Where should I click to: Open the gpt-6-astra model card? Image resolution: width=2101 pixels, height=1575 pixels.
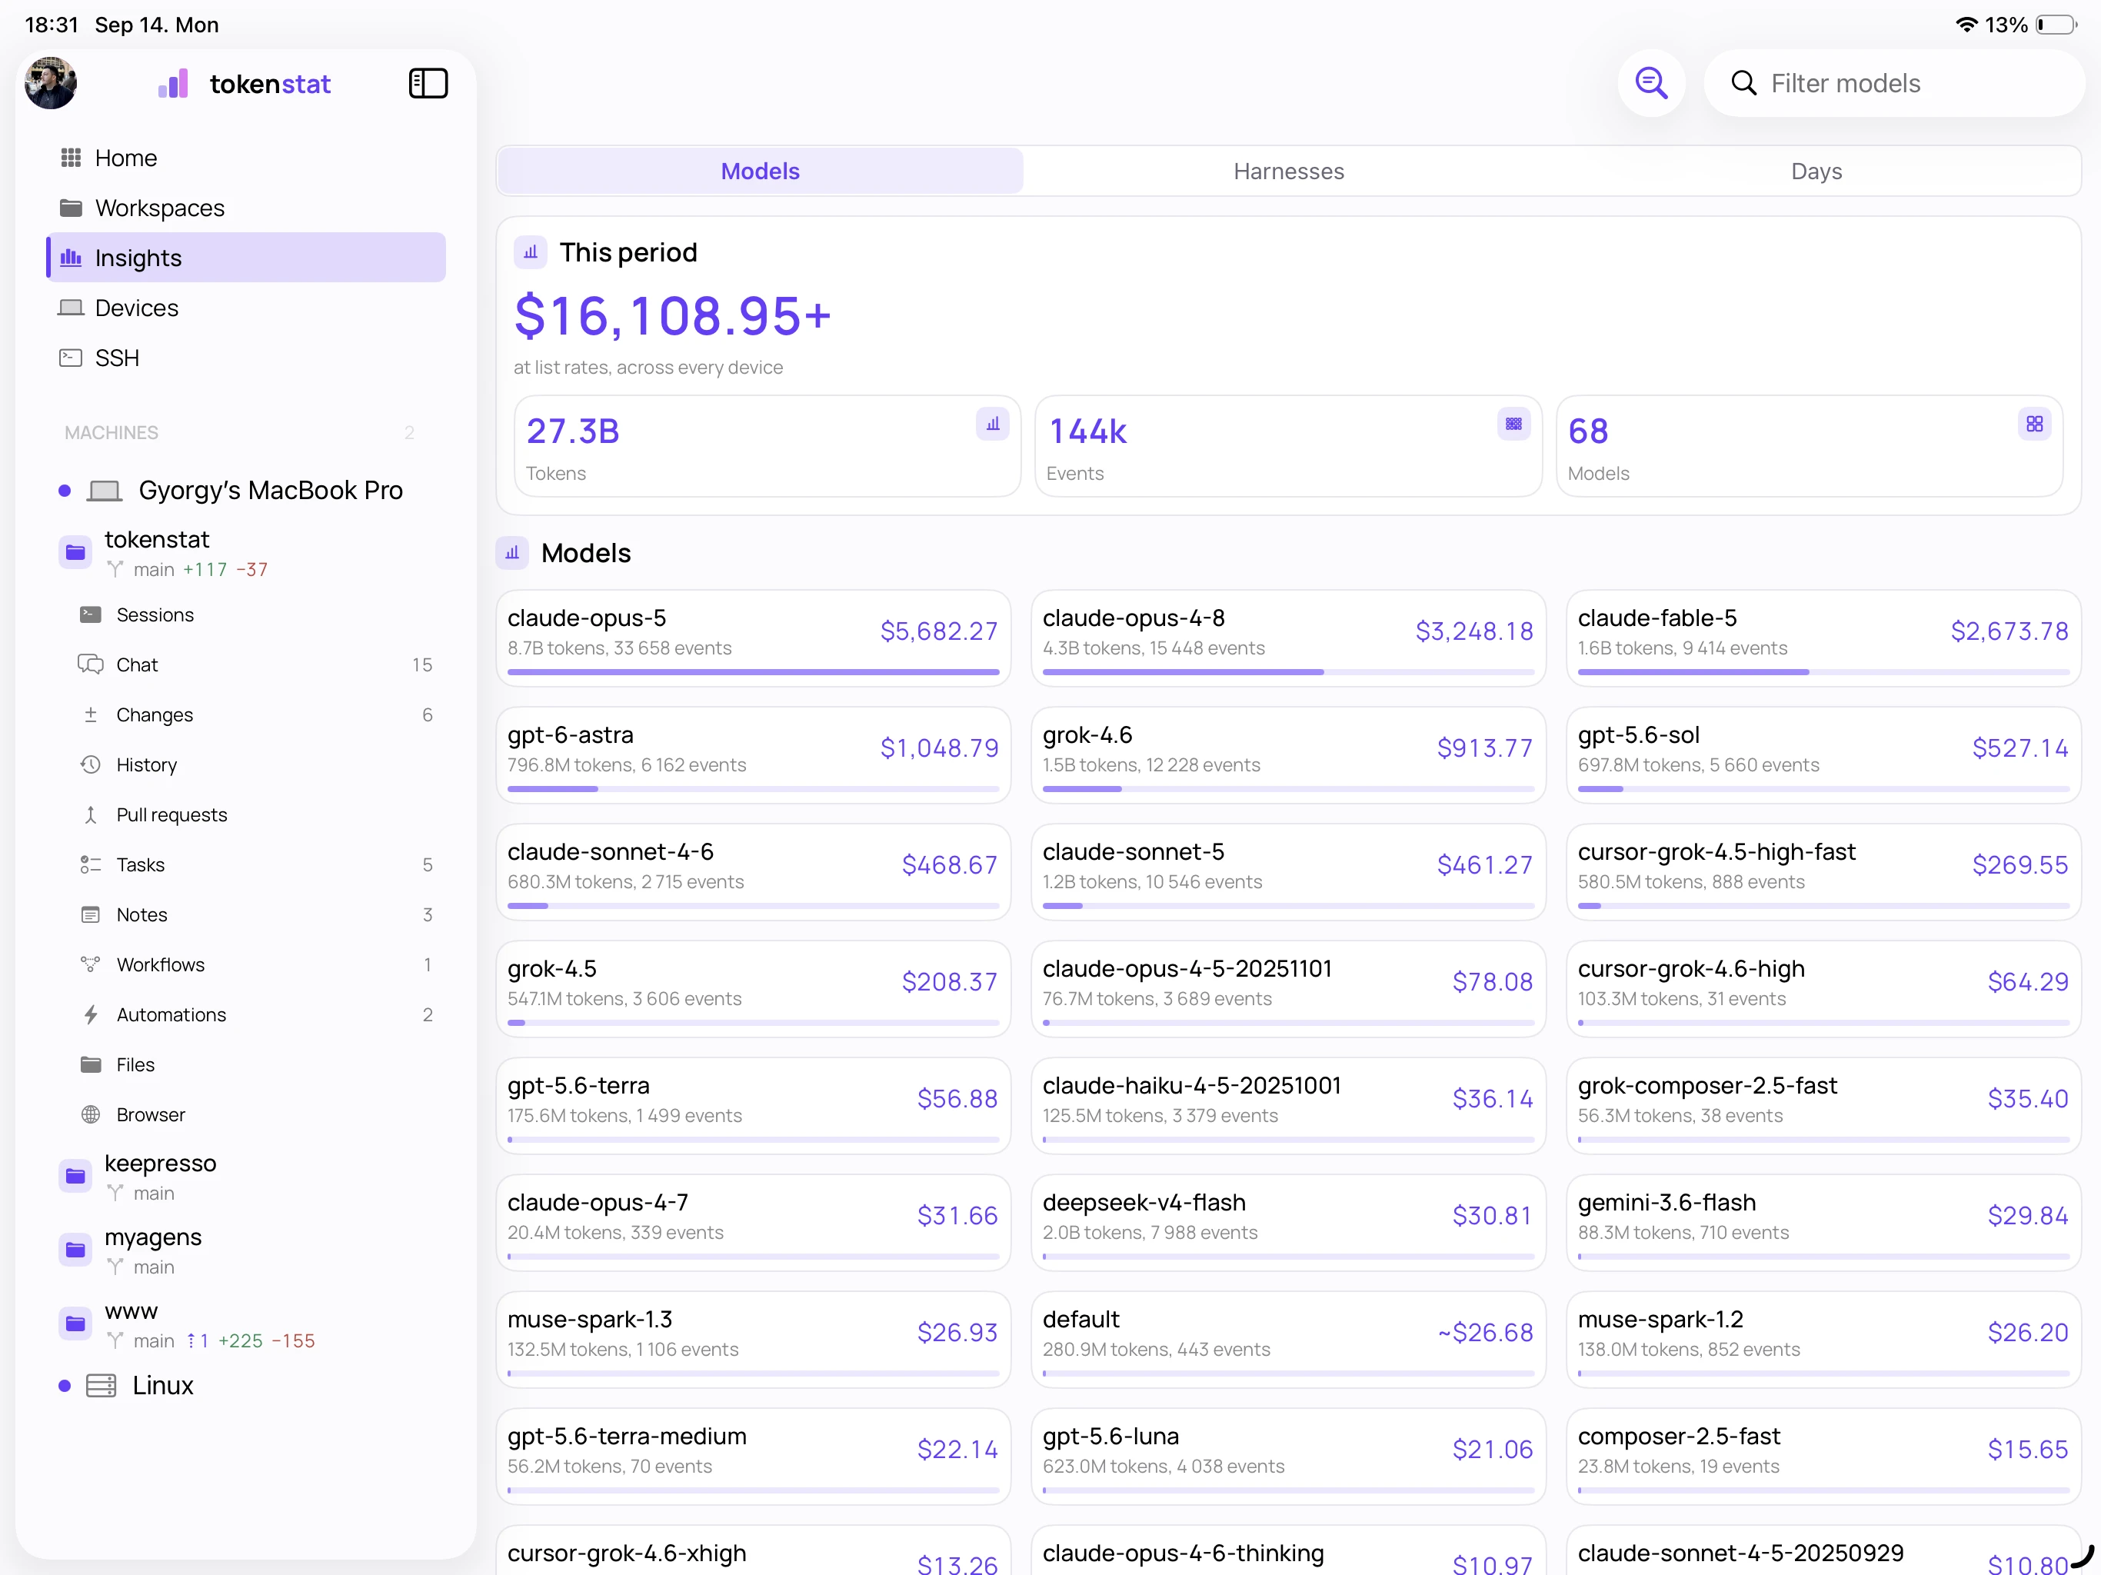753,755
